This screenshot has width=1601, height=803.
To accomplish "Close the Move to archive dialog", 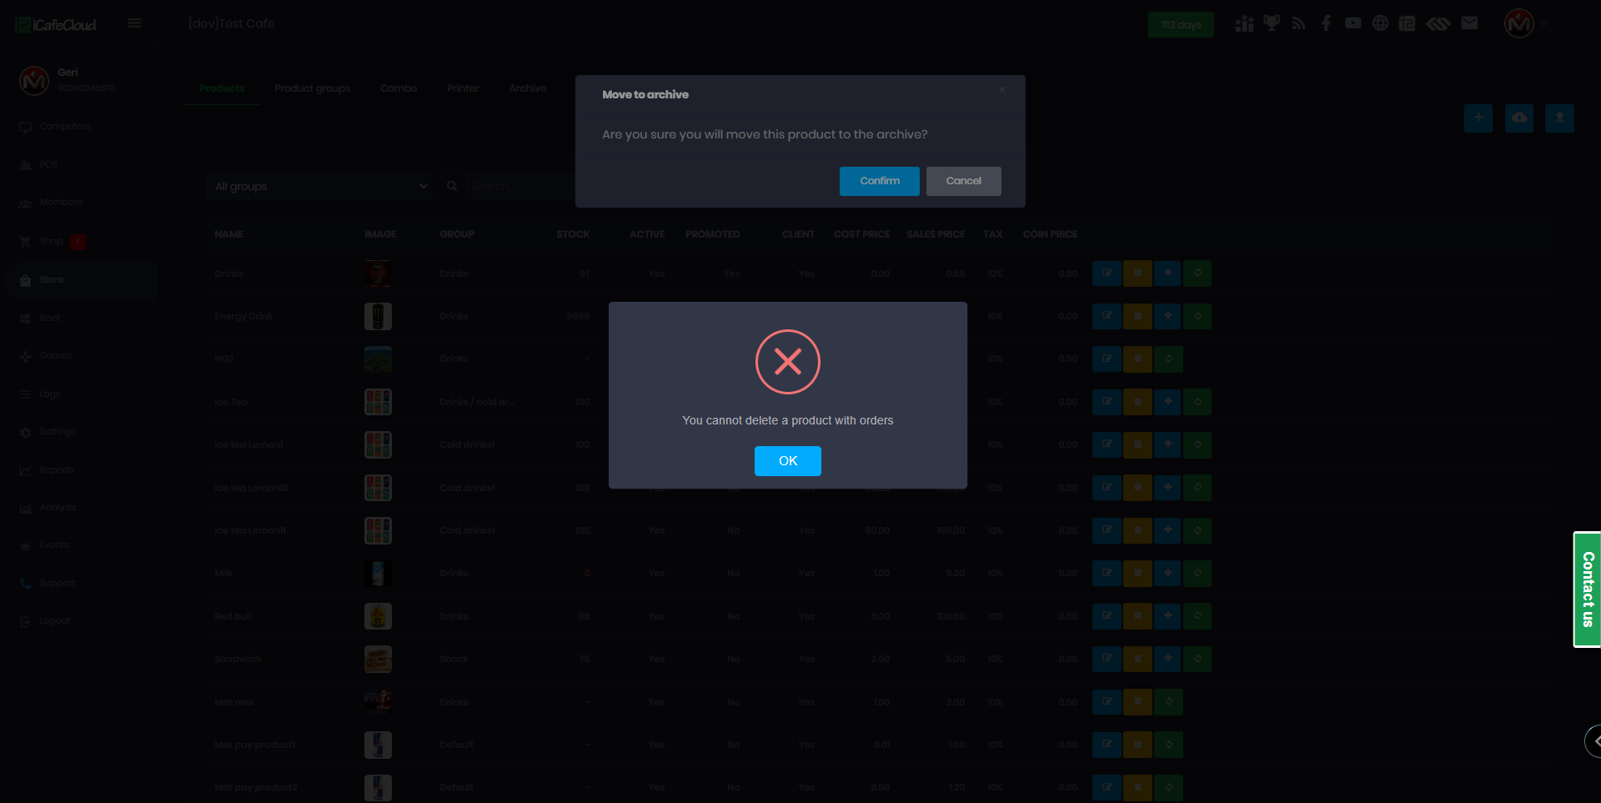I will point(1001,90).
